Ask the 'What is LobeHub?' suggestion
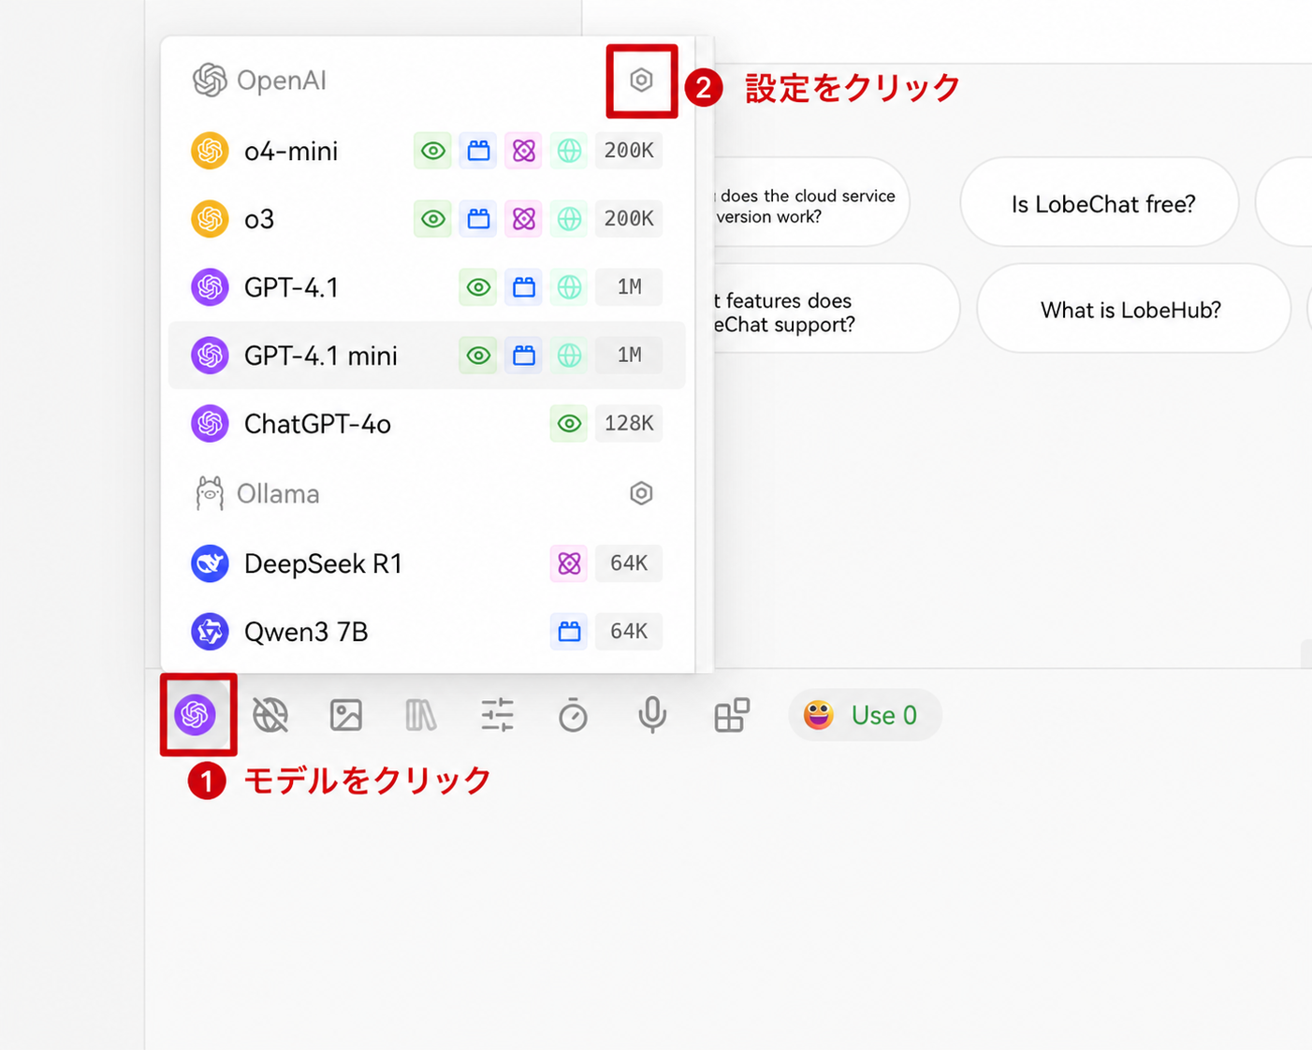 point(1132,309)
